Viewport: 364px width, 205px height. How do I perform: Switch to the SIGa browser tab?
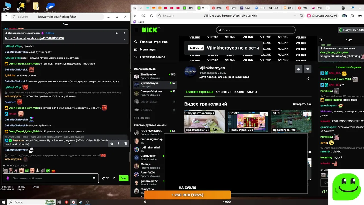pos(245,8)
